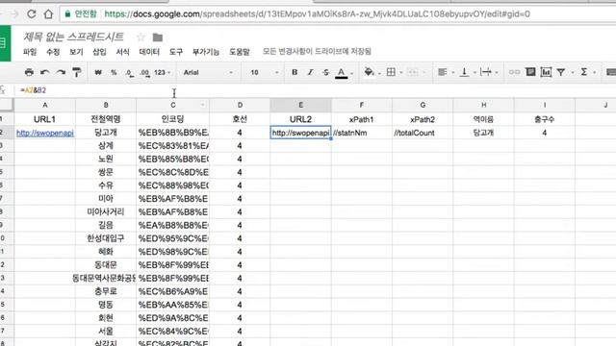Open the fill color picker
This screenshot has height=346, width=616.
pyautogui.click(x=369, y=72)
